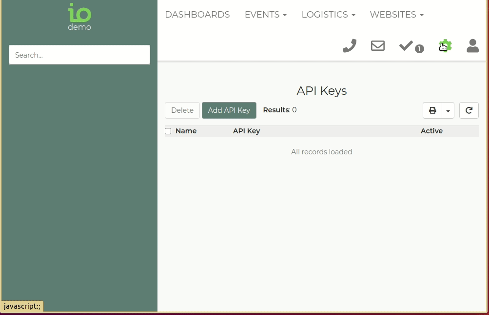
Task: Click the green settings gear icon
Action: point(445,45)
